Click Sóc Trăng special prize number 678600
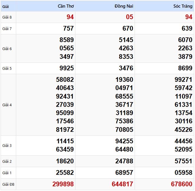The width and height of the screenshot is (195, 191). click(x=181, y=184)
